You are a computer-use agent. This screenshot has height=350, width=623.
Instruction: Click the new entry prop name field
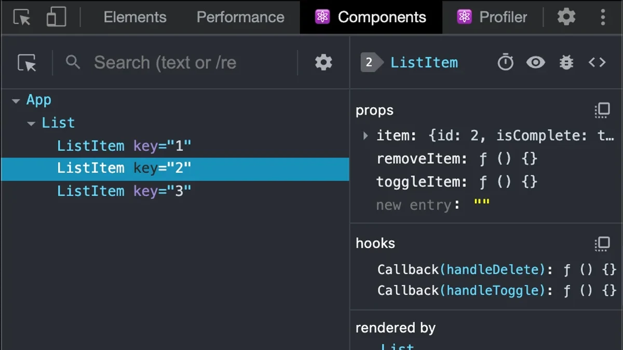(x=414, y=205)
